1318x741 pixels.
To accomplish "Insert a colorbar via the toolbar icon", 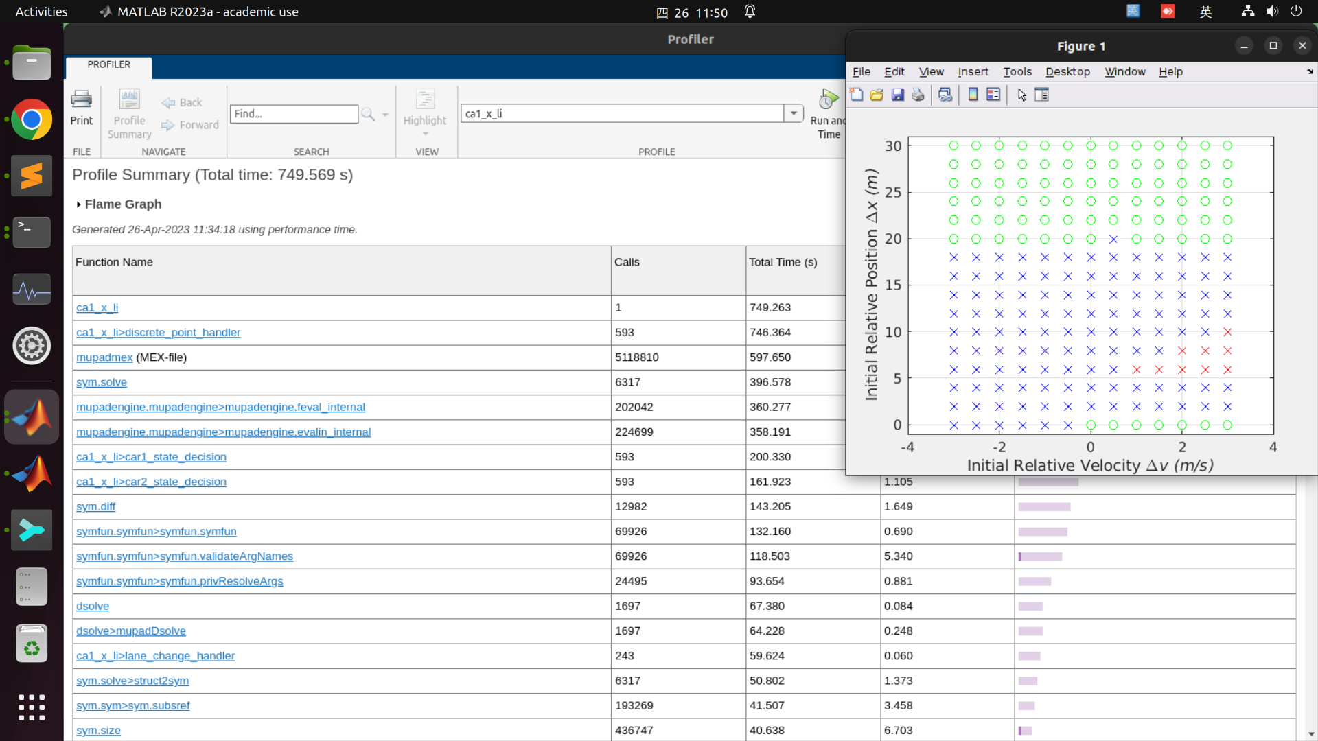I will pos(973,95).
